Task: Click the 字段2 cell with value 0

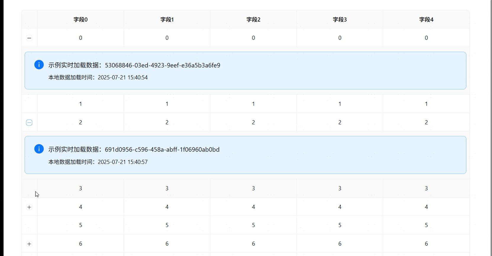Action: (253, 38)
